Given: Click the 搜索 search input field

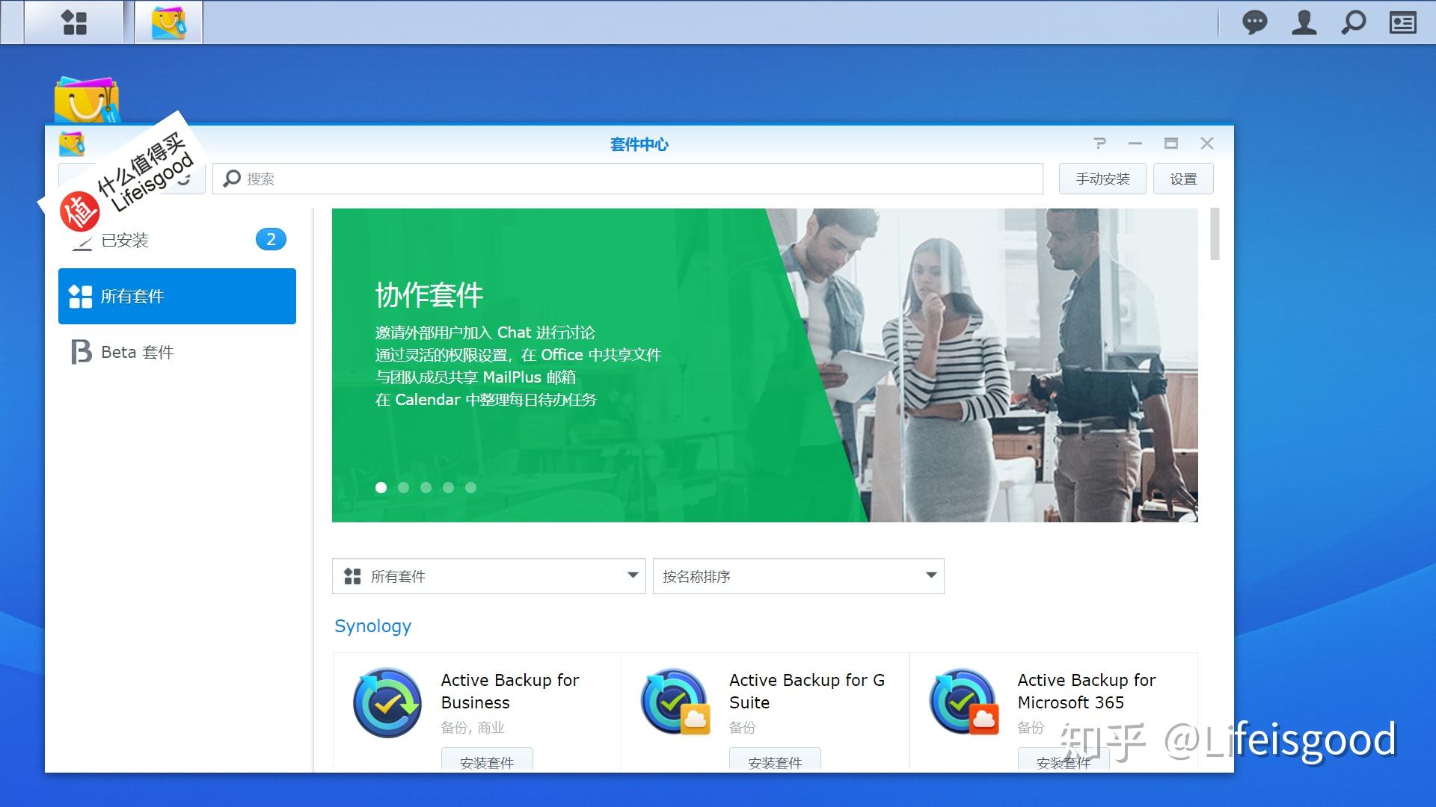Looking at the screenshot, I should tap(628, 179).
